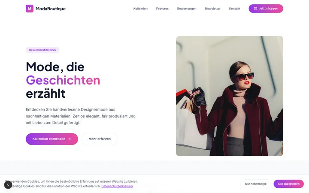Go to the Features nav item
The width and height of the screenshot is (309, 193).
[x=162, y=9]
